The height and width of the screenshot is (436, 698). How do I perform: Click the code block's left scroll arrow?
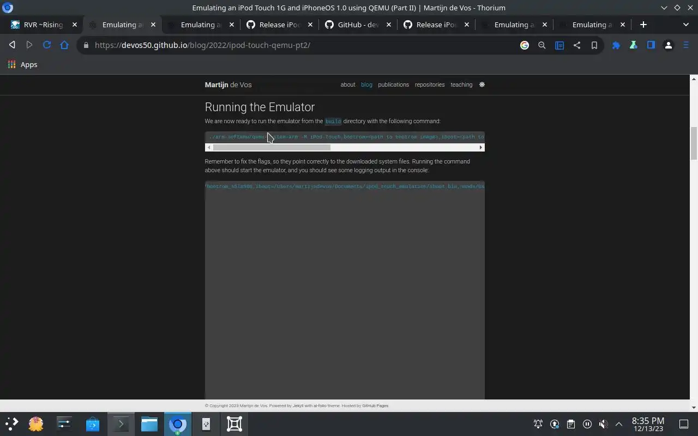click(209, 148)
